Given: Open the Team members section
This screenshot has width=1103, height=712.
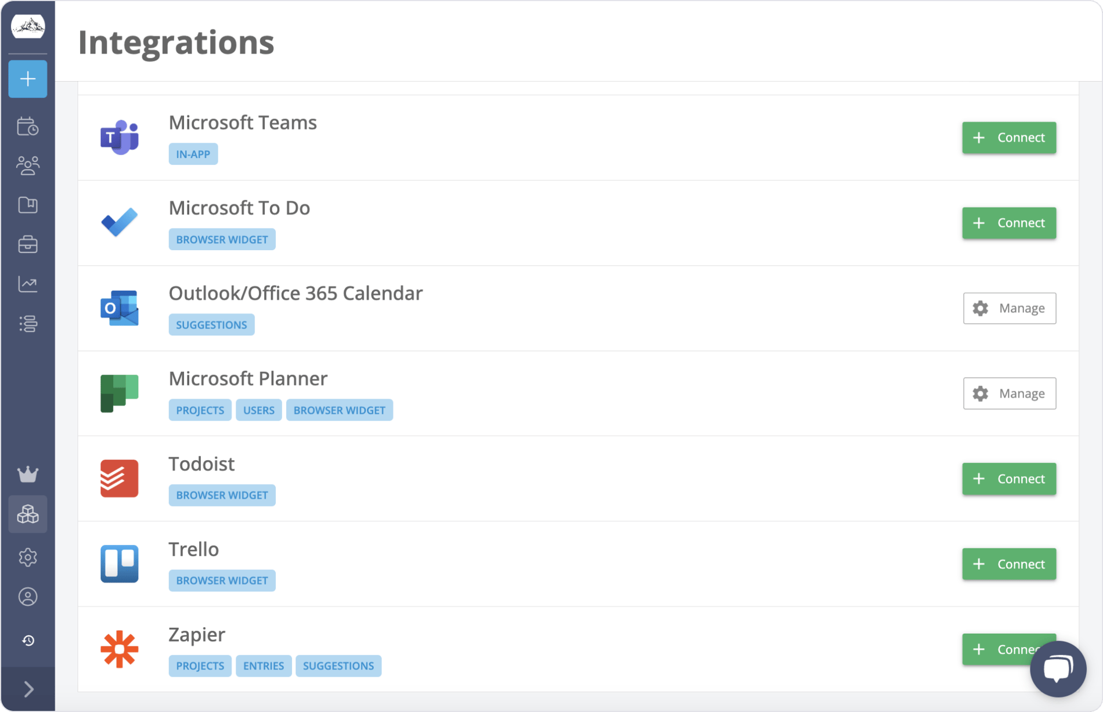Looking at the screenshot, I should (27, 165).
